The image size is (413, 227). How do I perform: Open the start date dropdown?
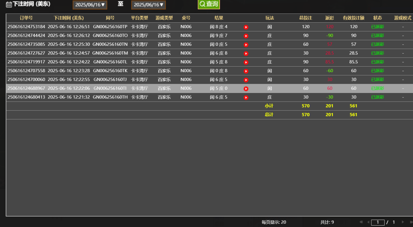pos(90,5)
